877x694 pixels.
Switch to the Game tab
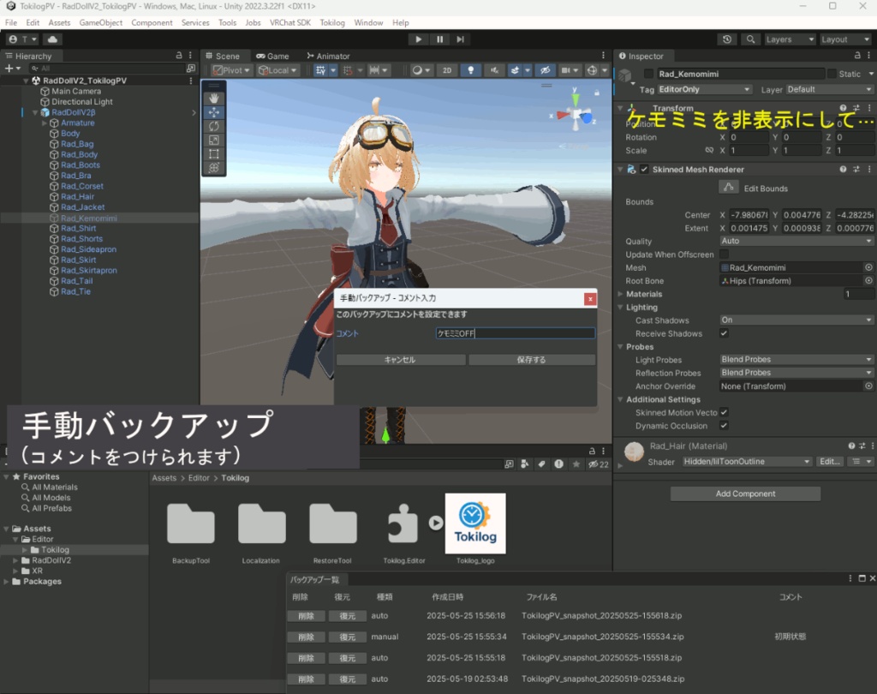pyautogui.click(x=274, y=56)
